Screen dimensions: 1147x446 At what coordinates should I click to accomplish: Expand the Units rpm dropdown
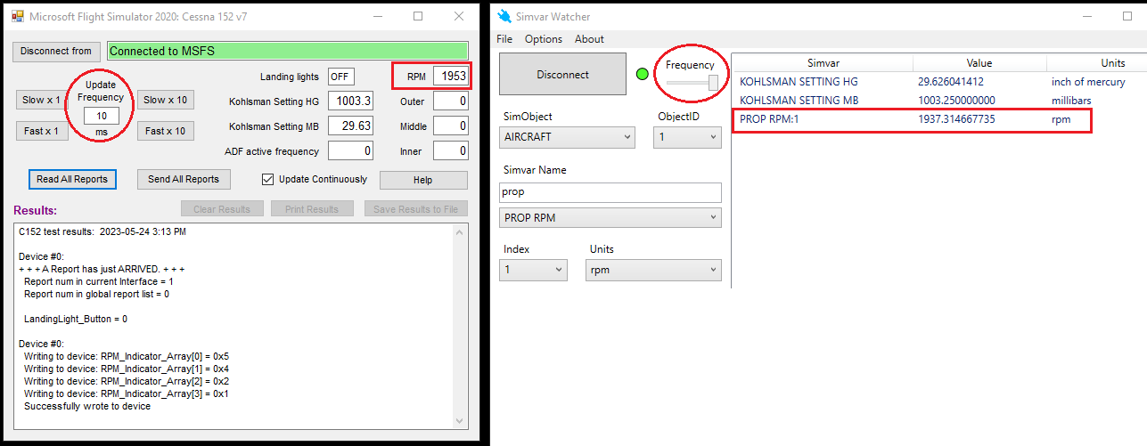653,270
